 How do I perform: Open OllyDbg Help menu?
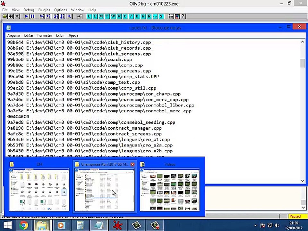coord(92,10)
